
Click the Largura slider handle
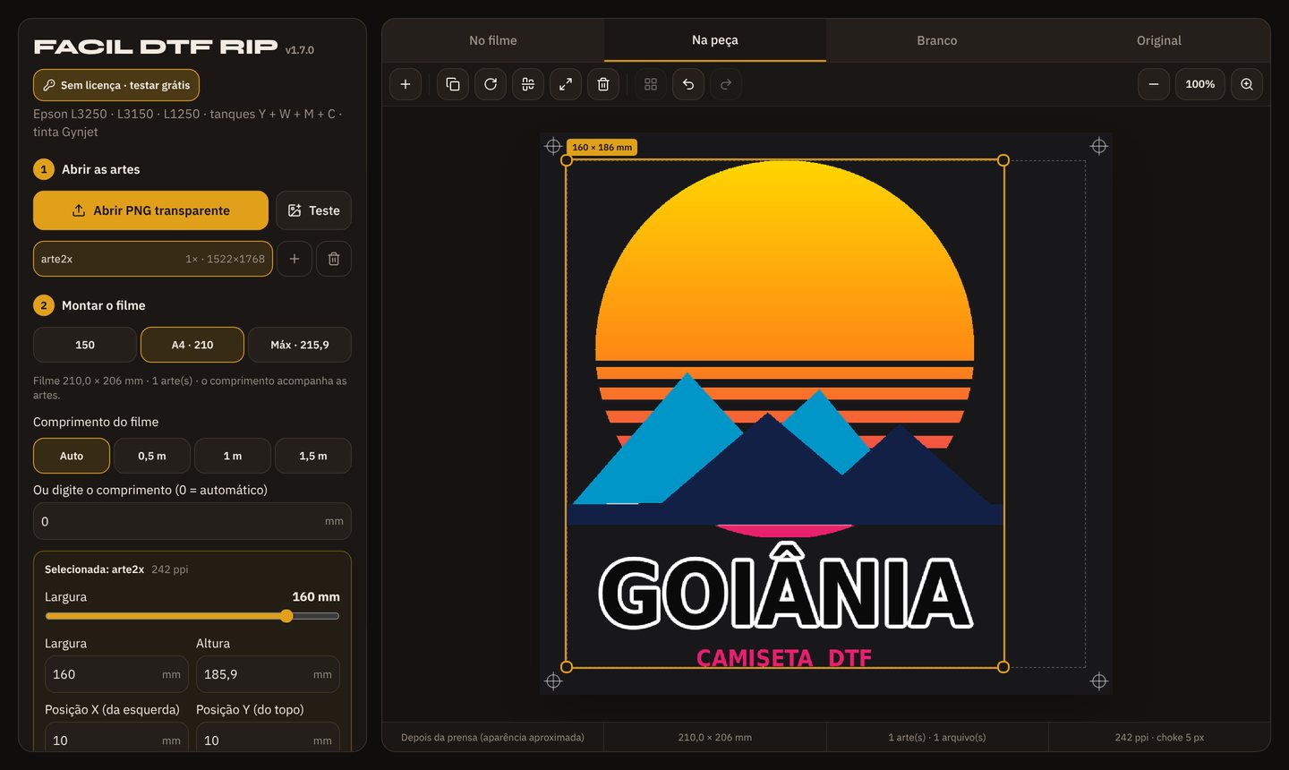(286, 616)
